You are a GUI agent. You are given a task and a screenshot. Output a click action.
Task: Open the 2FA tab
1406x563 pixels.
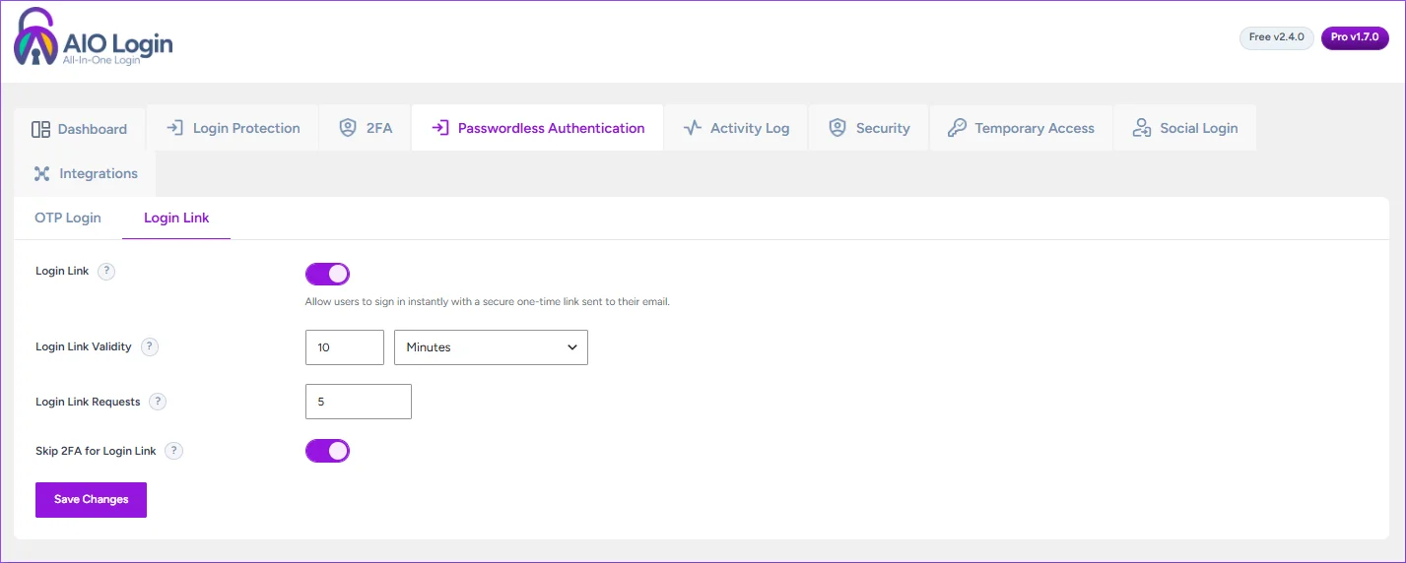(x=366, y=128)
